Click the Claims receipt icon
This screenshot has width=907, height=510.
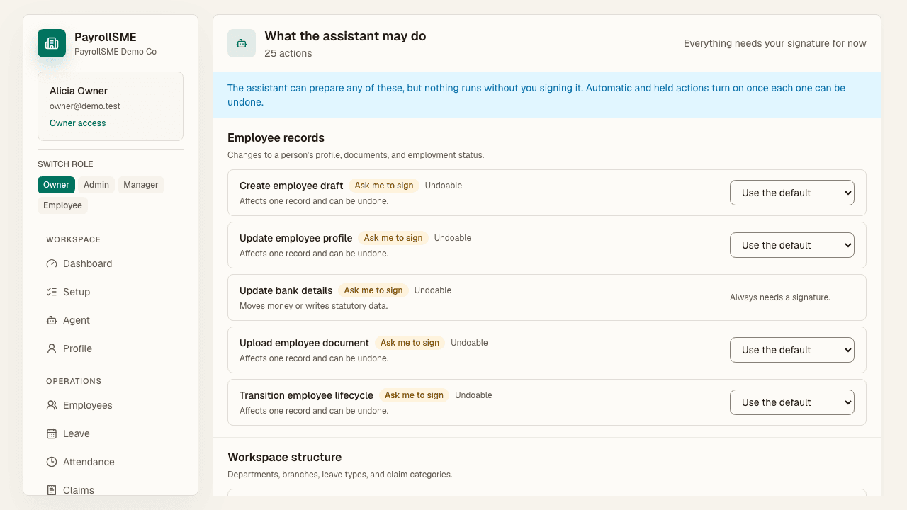(52, 490)
